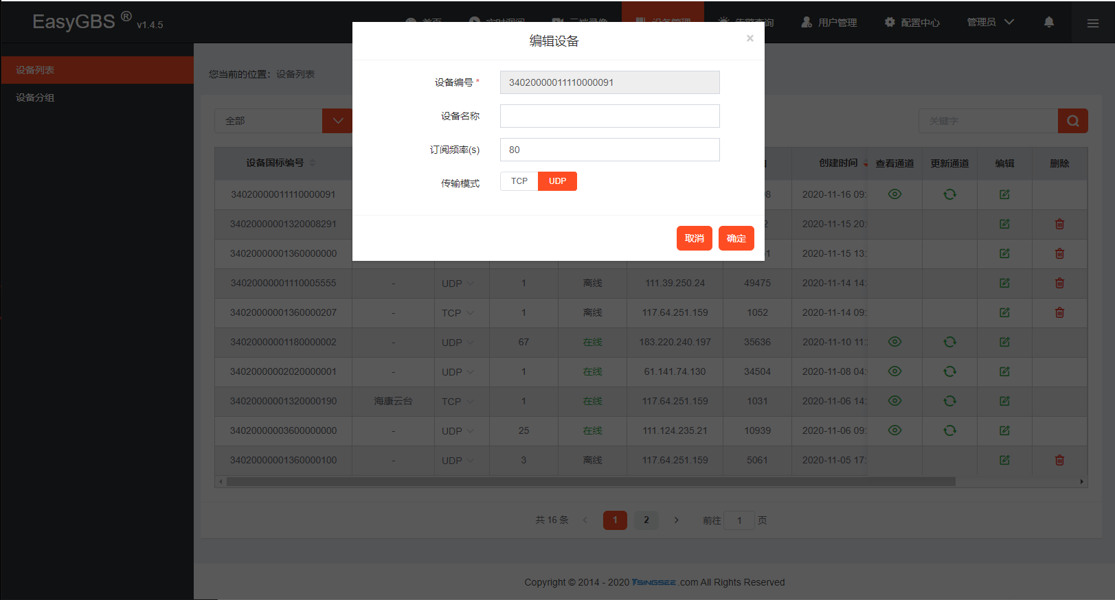
Task: Edit device 34020000001360000207
Action: 1004,312
